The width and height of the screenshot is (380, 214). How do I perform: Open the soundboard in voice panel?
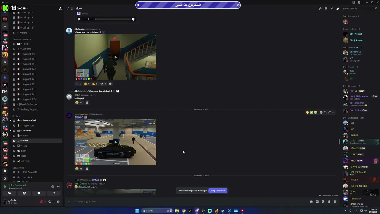[54, 193]
